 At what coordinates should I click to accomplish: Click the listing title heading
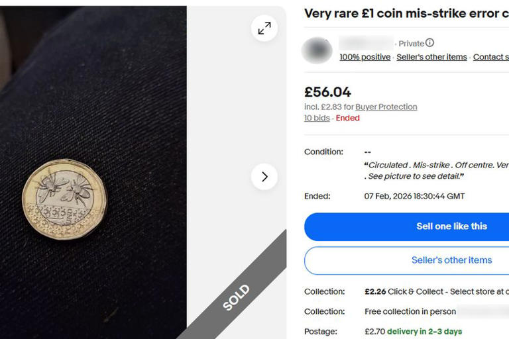click(406, 13)
